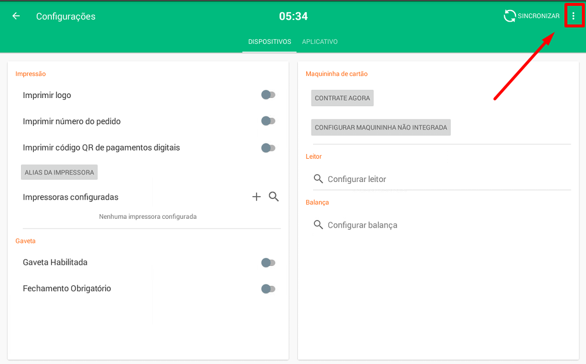Toggle QR code printing for digital payments

(268, 148)
